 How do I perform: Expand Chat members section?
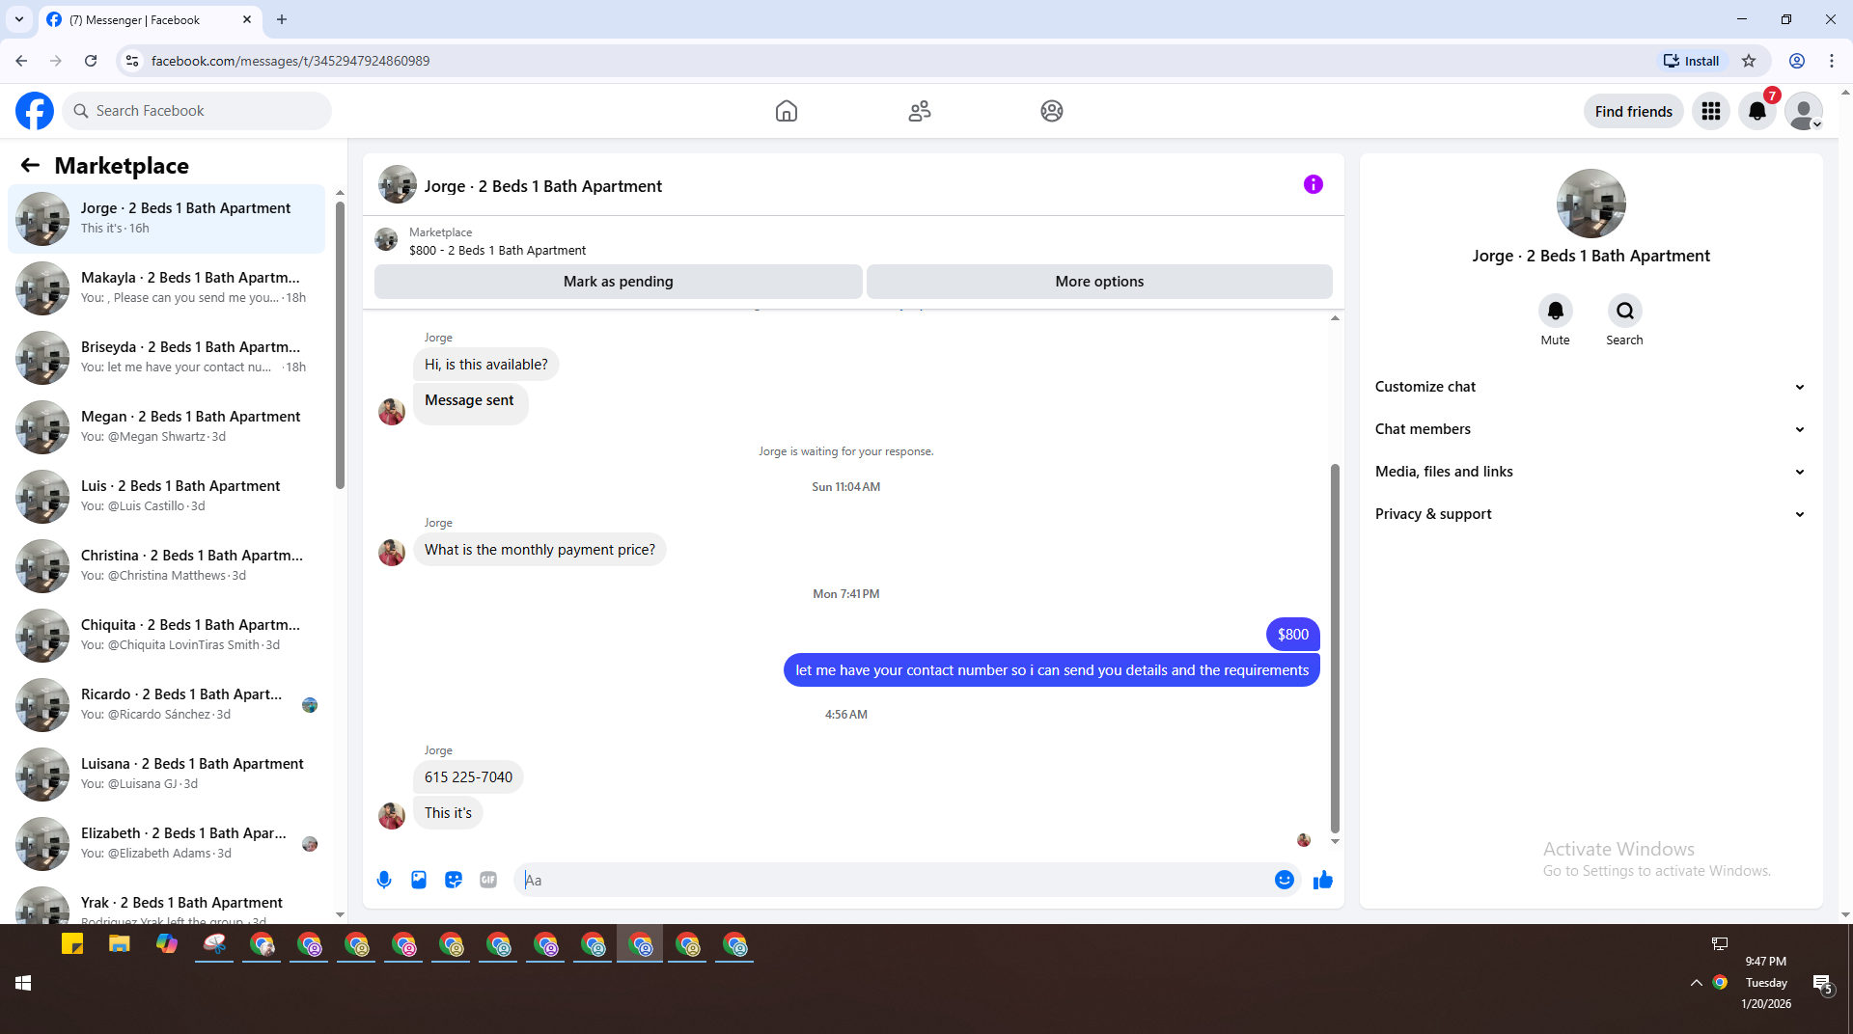[1590, 429]
